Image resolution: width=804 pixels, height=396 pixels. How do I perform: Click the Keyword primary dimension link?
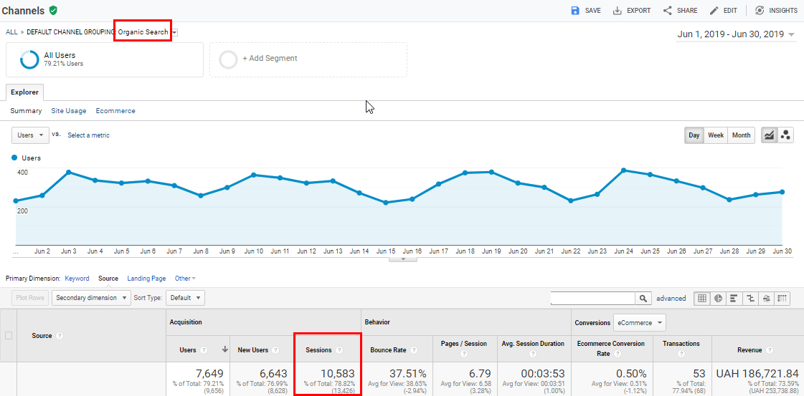(77, 279)
